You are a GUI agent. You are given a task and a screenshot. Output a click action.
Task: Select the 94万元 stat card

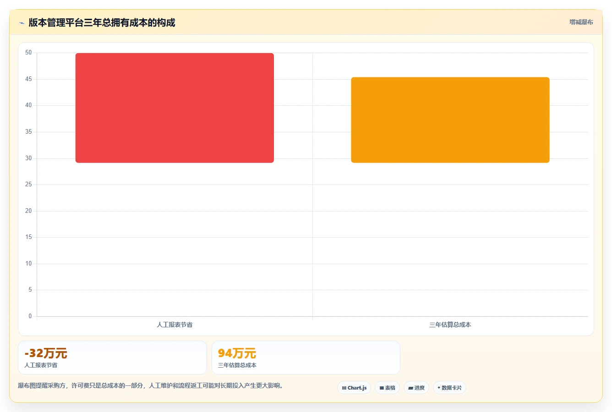coord(306,358)
